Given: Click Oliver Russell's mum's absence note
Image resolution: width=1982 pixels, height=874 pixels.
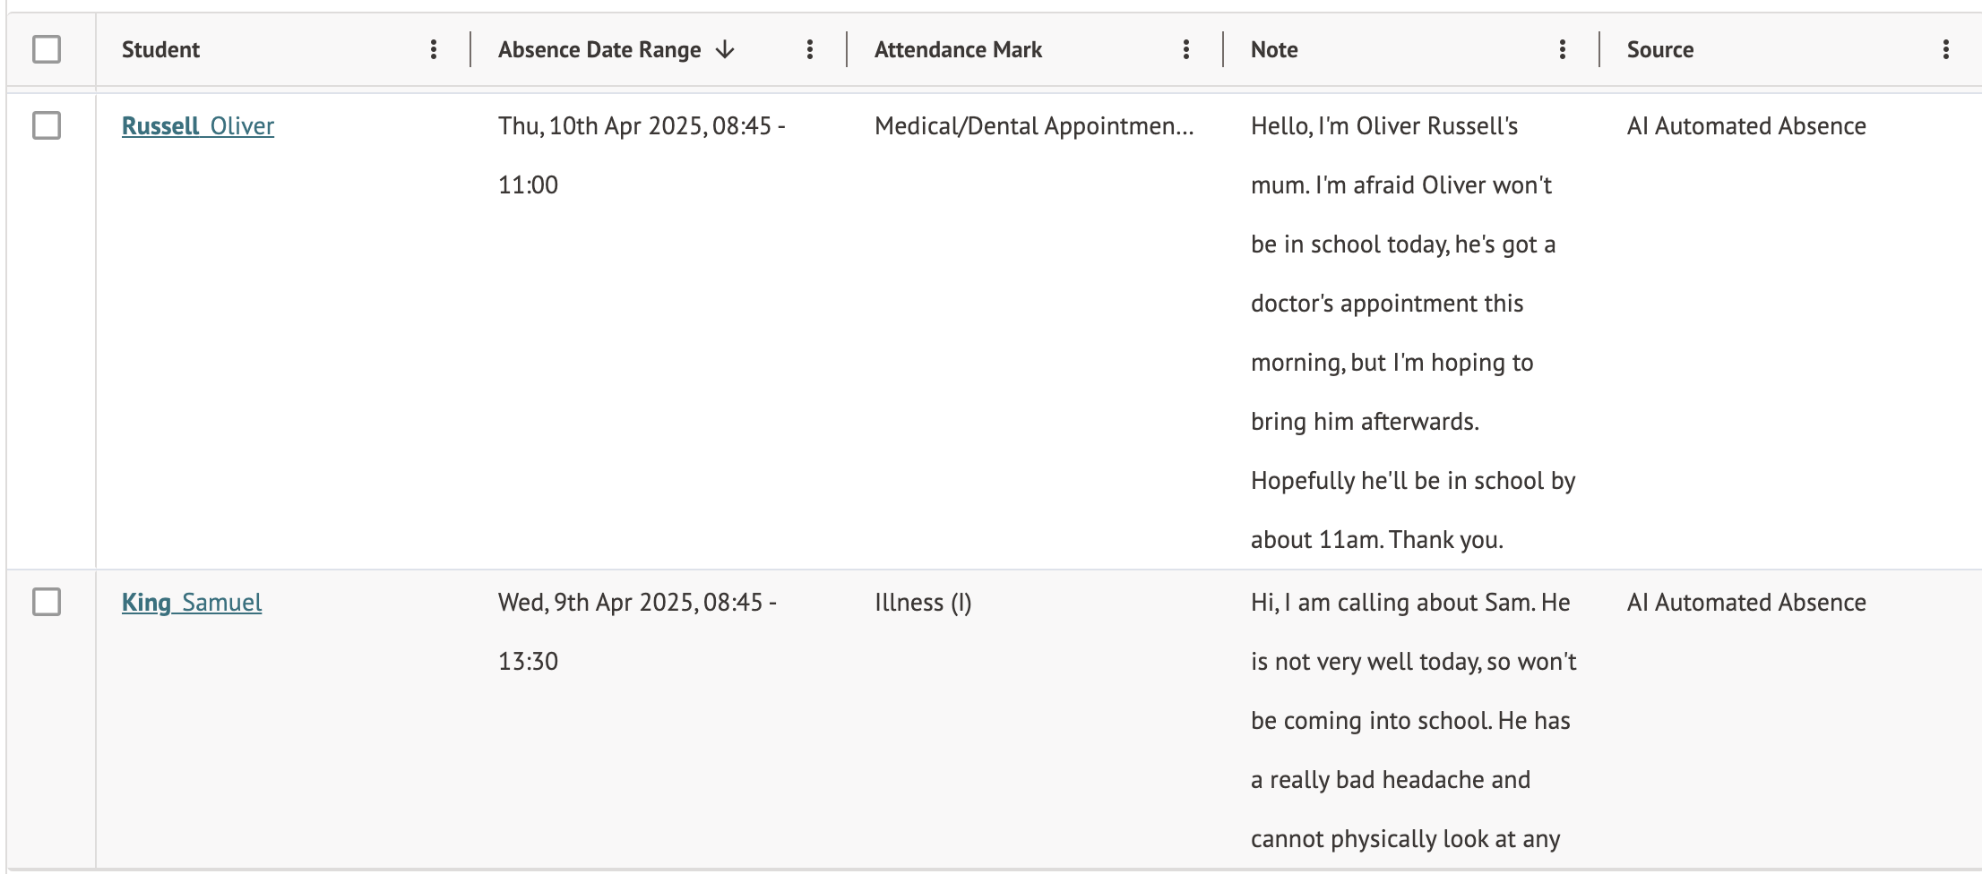Looking at the screenshot, I should pyautogui.click(x=1411, y=332).
